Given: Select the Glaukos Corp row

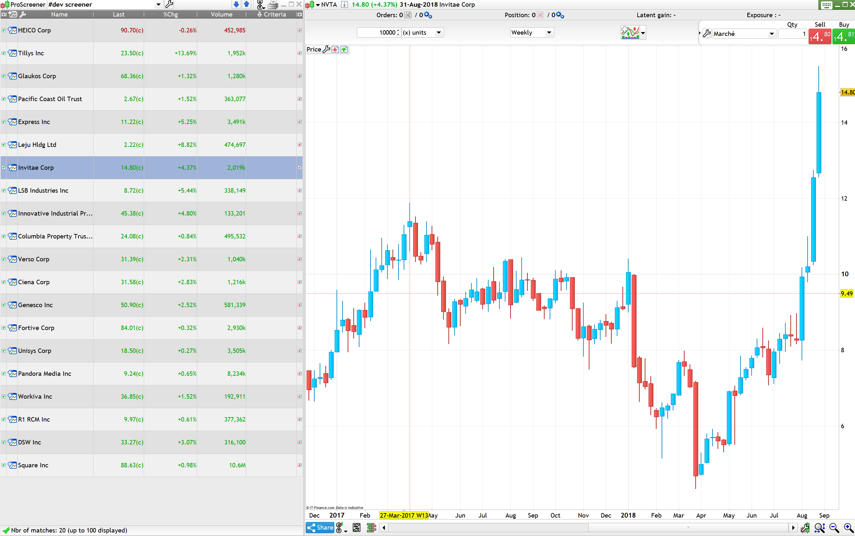Looking at the screenshot, I should 37,76.
